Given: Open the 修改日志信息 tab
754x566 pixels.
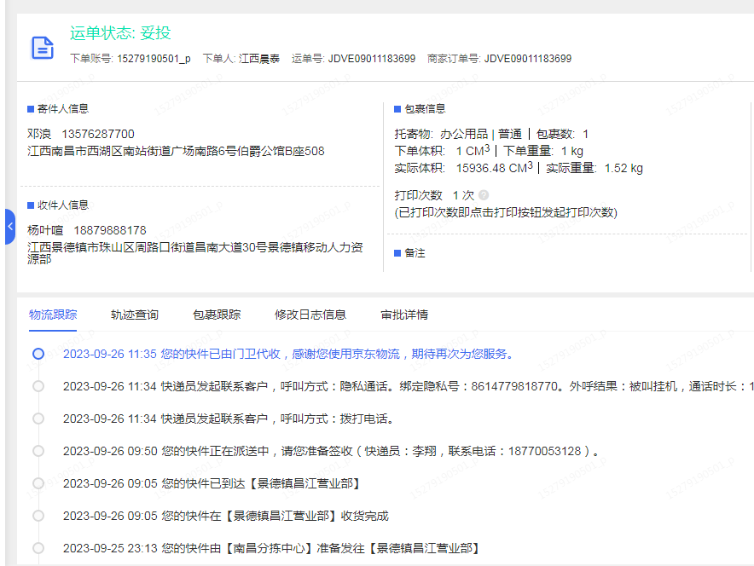Looking at the screenshot, I should [x=310, y=315].
